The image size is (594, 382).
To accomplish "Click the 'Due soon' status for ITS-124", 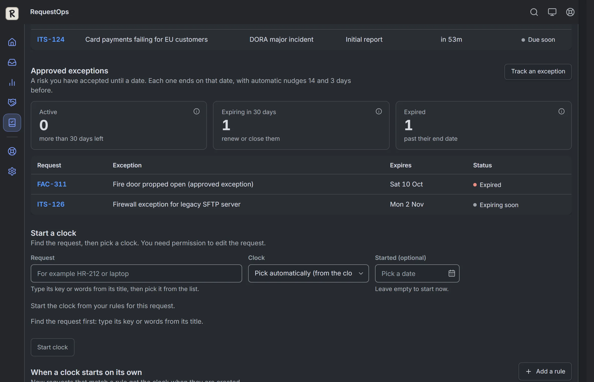I will click(x=538, y=40).
